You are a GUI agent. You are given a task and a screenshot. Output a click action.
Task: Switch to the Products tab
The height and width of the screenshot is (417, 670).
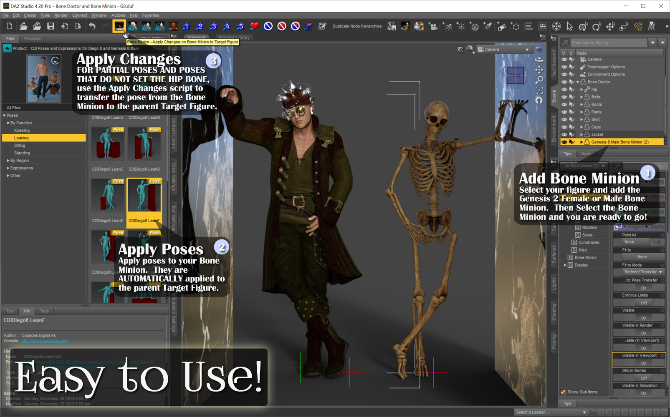pos(32,38)
